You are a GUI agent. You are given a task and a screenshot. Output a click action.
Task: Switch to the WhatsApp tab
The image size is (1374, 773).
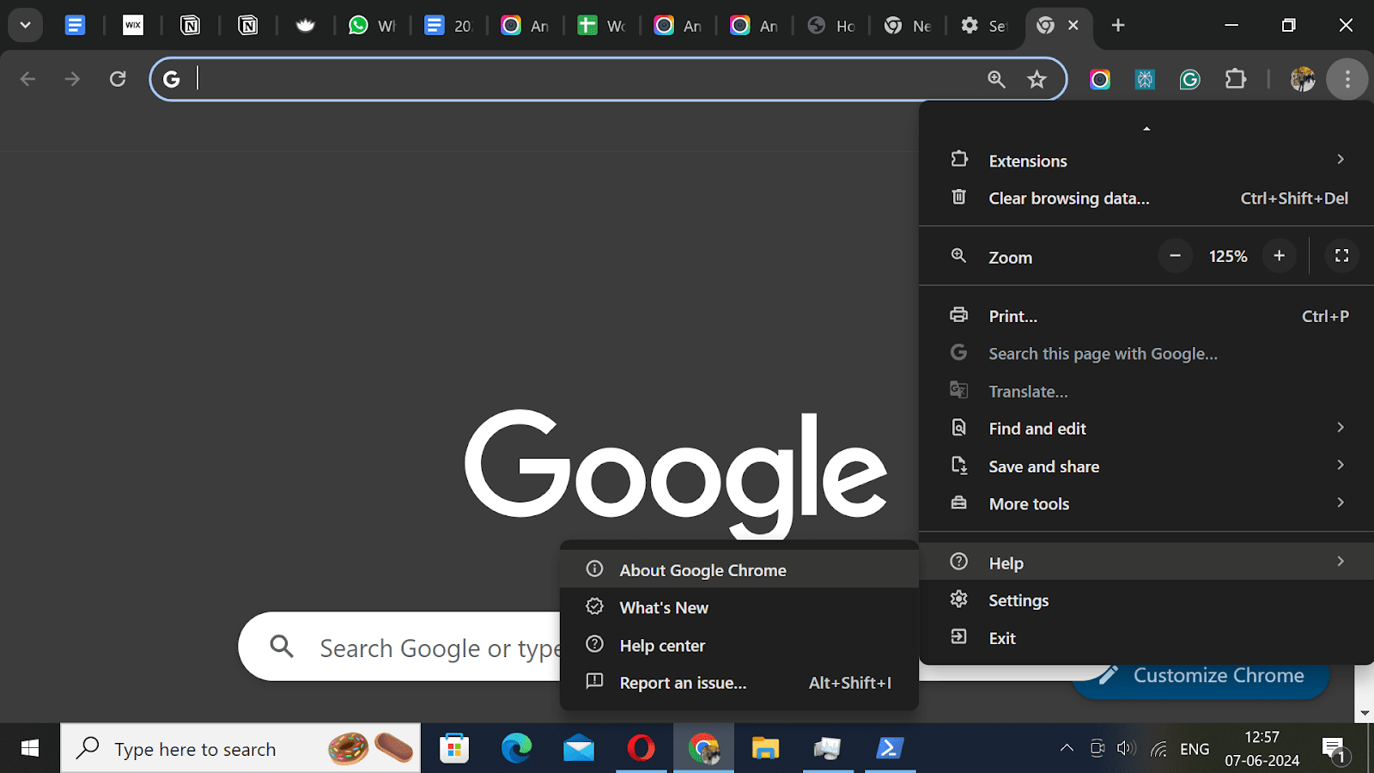373,25
